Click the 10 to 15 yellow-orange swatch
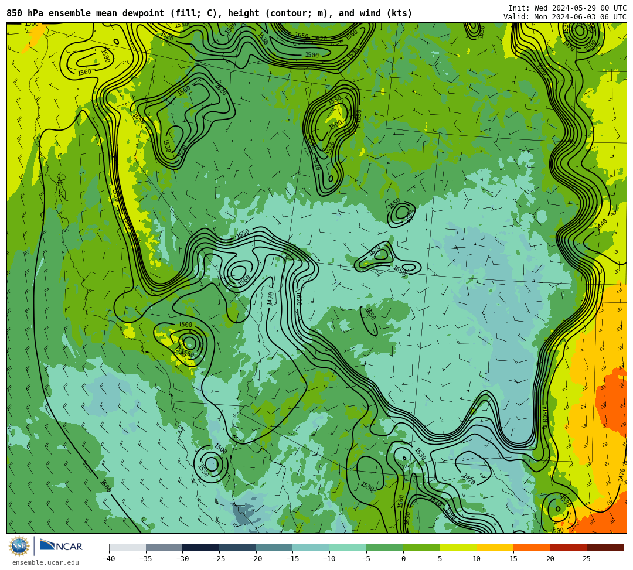Image resolution: width=633 pixels, height=570 pixels. point(495,547)
